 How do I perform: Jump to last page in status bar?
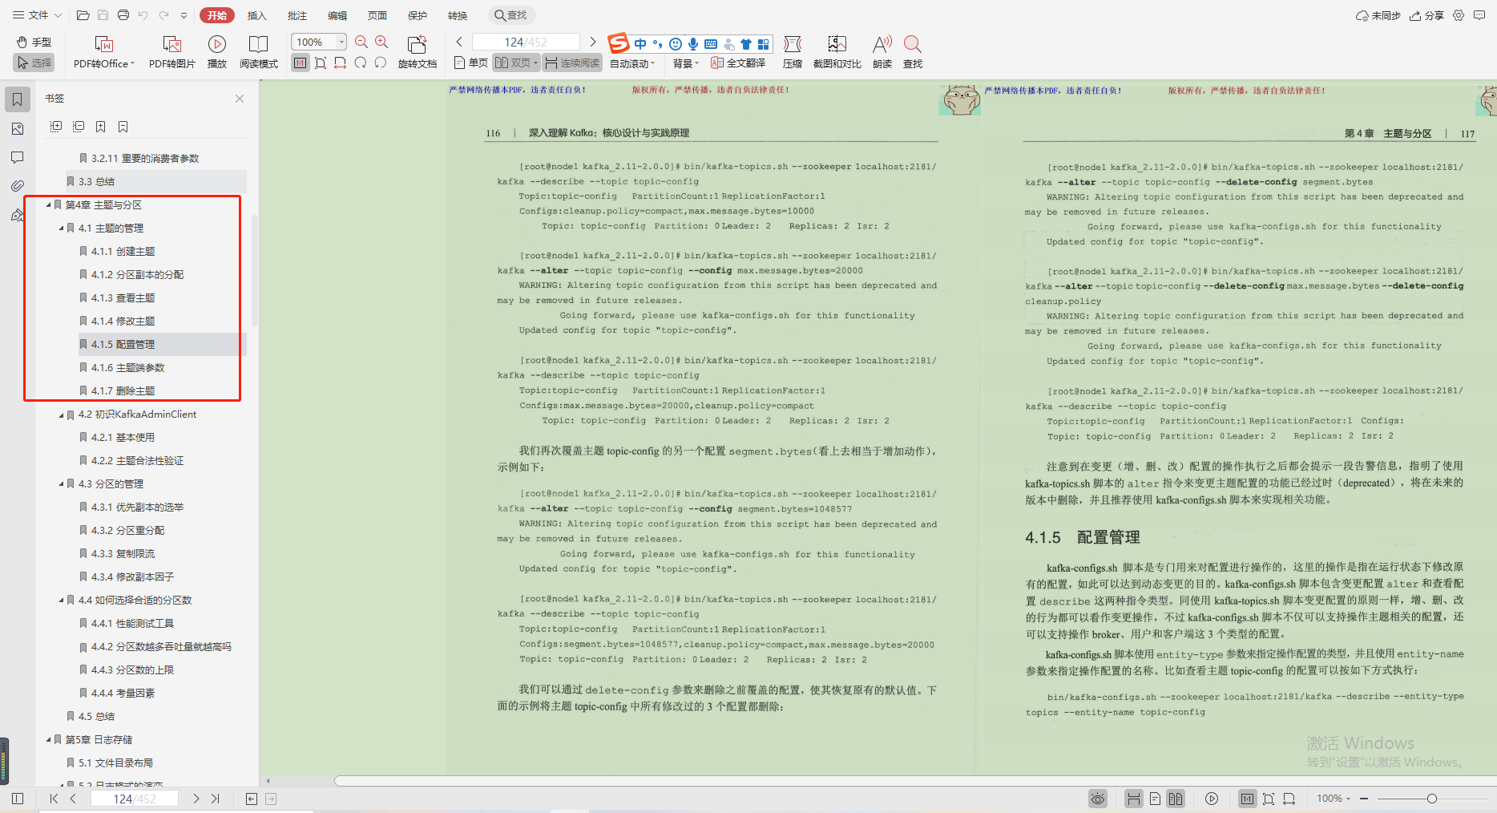[x=215, y=799]
